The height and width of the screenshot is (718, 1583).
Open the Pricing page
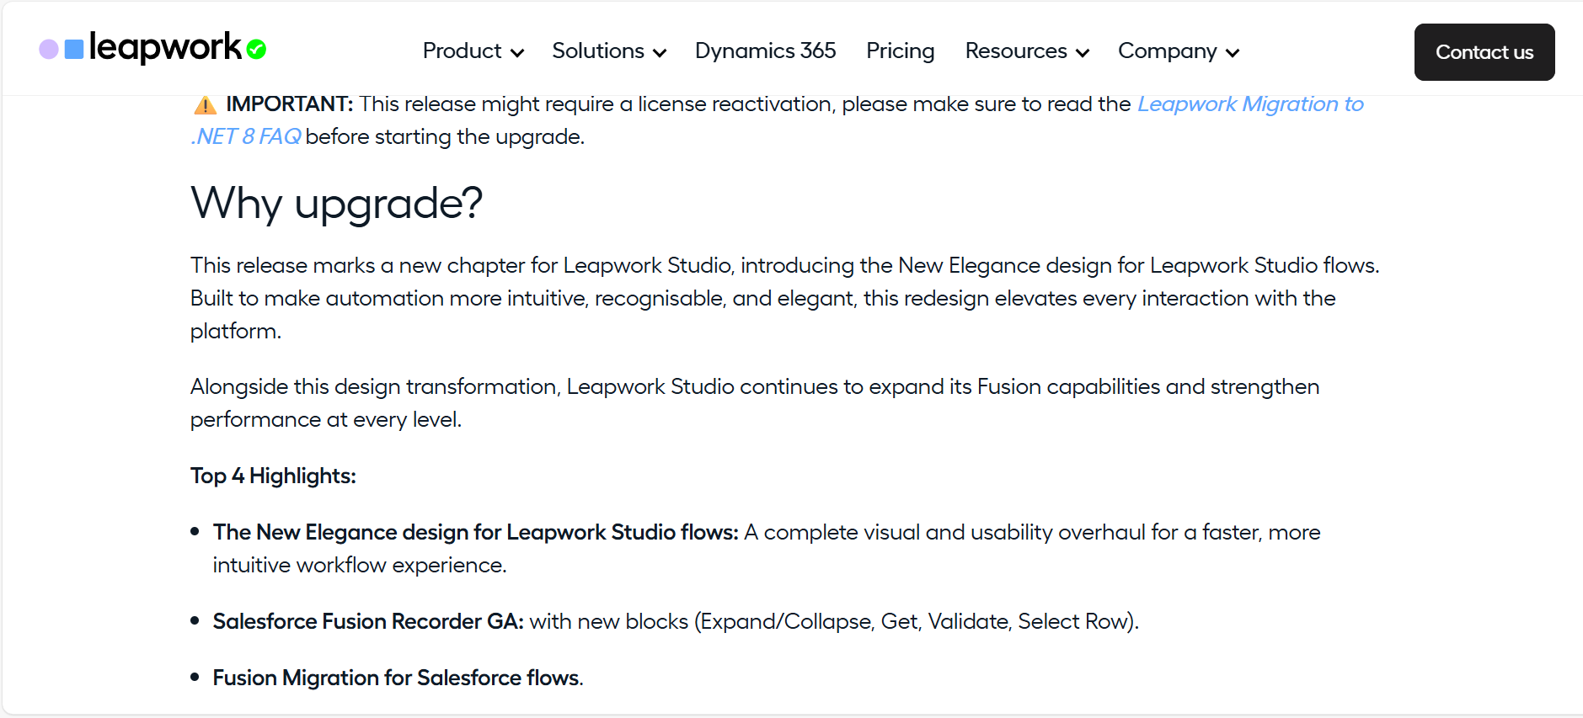(x=900, y=51)
